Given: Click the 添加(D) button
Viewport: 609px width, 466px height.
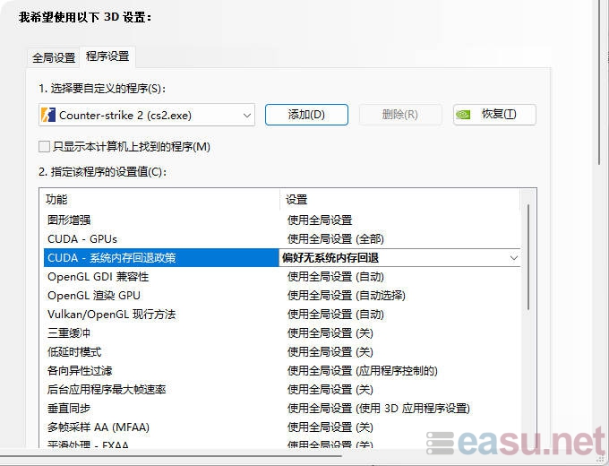Looking at the screenshot, I should point(306,115).
